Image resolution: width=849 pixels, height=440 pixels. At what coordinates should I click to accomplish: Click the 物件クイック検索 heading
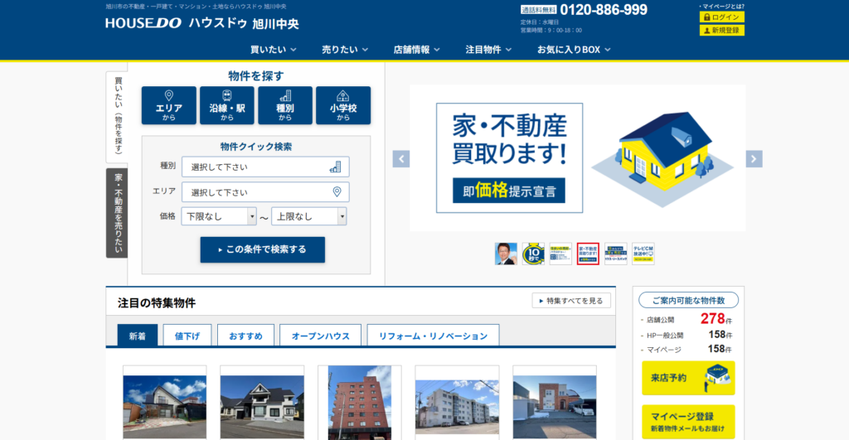click(256, 147)
